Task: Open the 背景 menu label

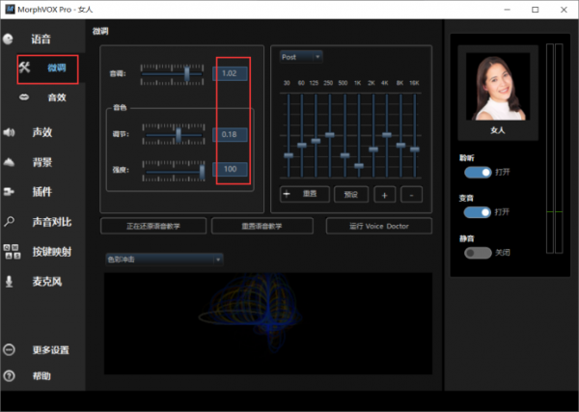Action: click(x=42, y=162)
